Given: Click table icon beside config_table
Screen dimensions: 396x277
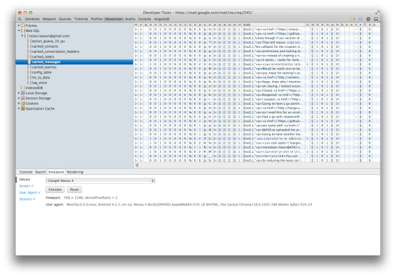Looking at the screenshot, I should (x=29, y=72).
